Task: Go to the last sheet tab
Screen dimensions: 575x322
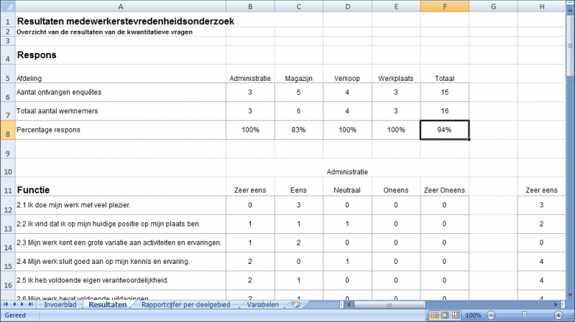Action: pyautogui.click(x=30, y=305)
